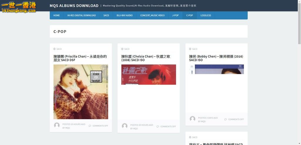Click SACD category tag on Chelsia Chan card
301x145 pixels.
click(127, 49)
